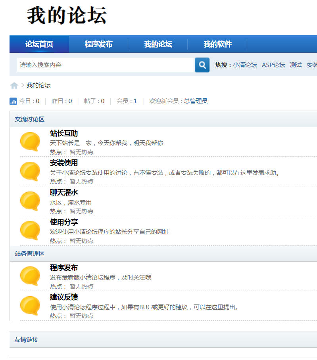Viewport: 317px width, 360px height.
Task: Click hot search link 测试
Action: (296, 65)
